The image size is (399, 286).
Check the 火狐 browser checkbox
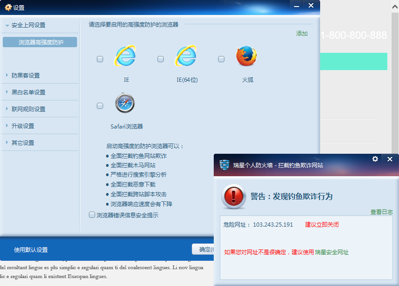coord(221,59)
